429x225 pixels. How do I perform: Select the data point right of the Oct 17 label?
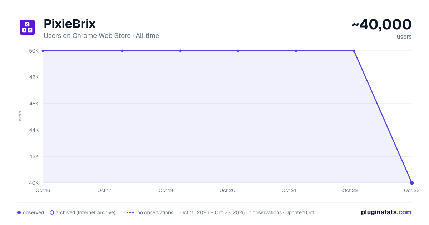tap(122, 51)
